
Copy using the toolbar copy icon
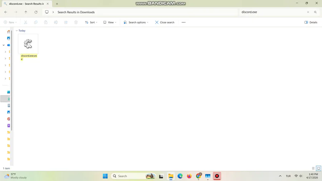(x=36, y=23)
